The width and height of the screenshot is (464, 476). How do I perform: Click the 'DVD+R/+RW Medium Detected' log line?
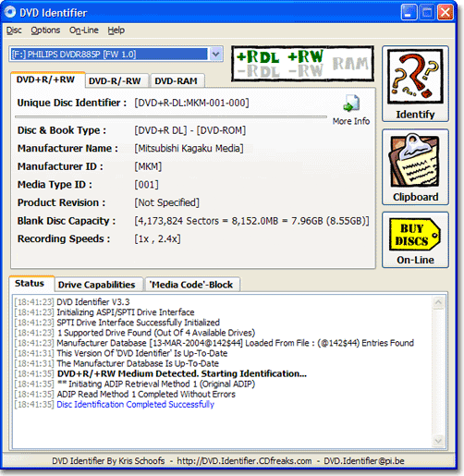tap(182, 373)
